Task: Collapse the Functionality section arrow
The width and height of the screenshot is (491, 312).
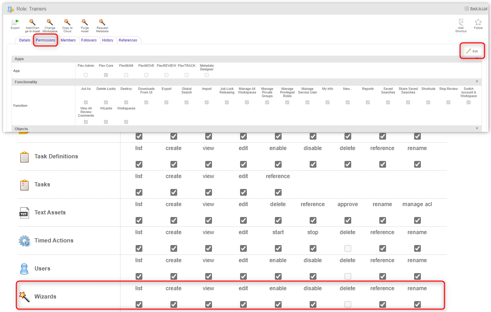Action: [x=477, y=82]
